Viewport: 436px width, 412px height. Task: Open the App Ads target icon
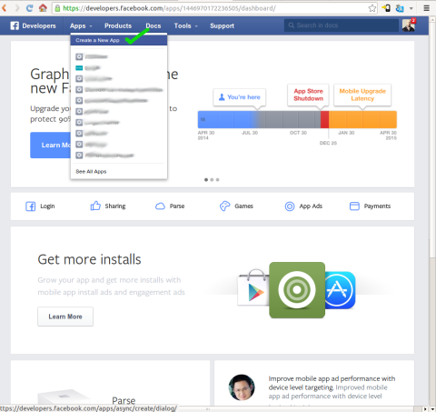290,206
